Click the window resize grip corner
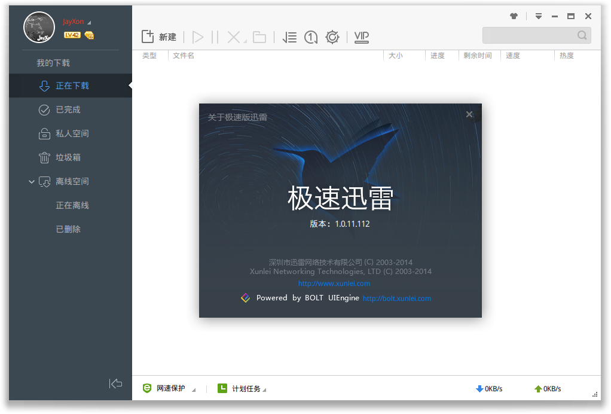Viewport: 611px width, 414px height. tap(595, 394)
